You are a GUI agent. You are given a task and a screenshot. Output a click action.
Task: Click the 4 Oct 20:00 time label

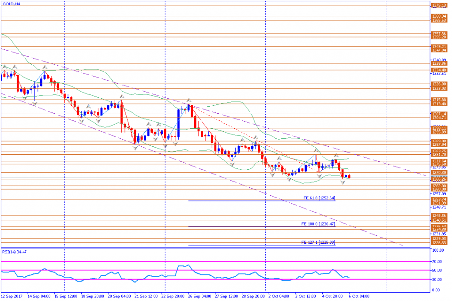pos(332,297)
